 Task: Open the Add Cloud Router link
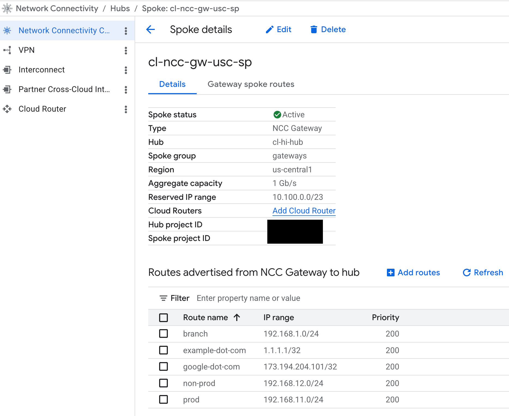tap(304, 211)
